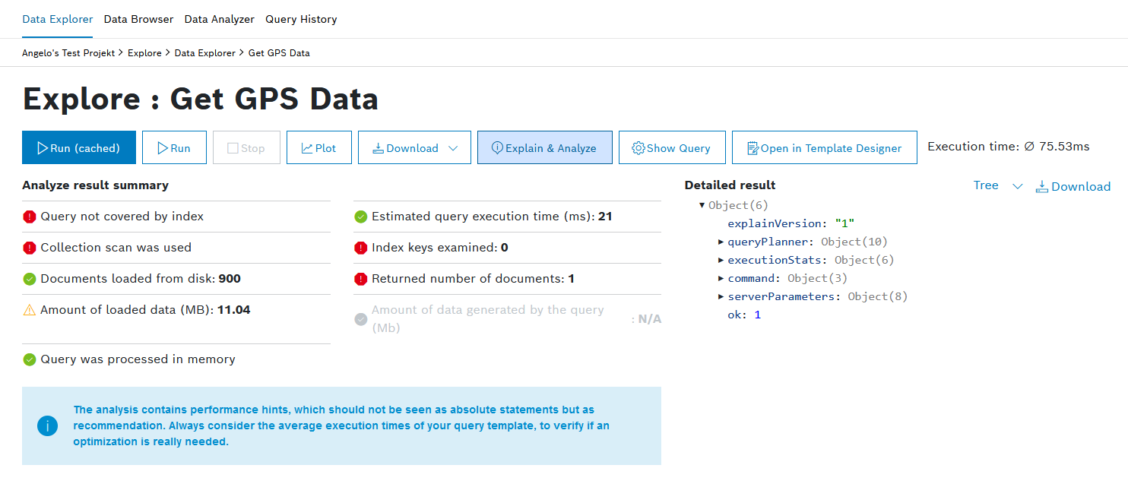Viewport: 1128px width, 484px height.
Task: Click the info icon in hint banner
Action: [47, 425]
